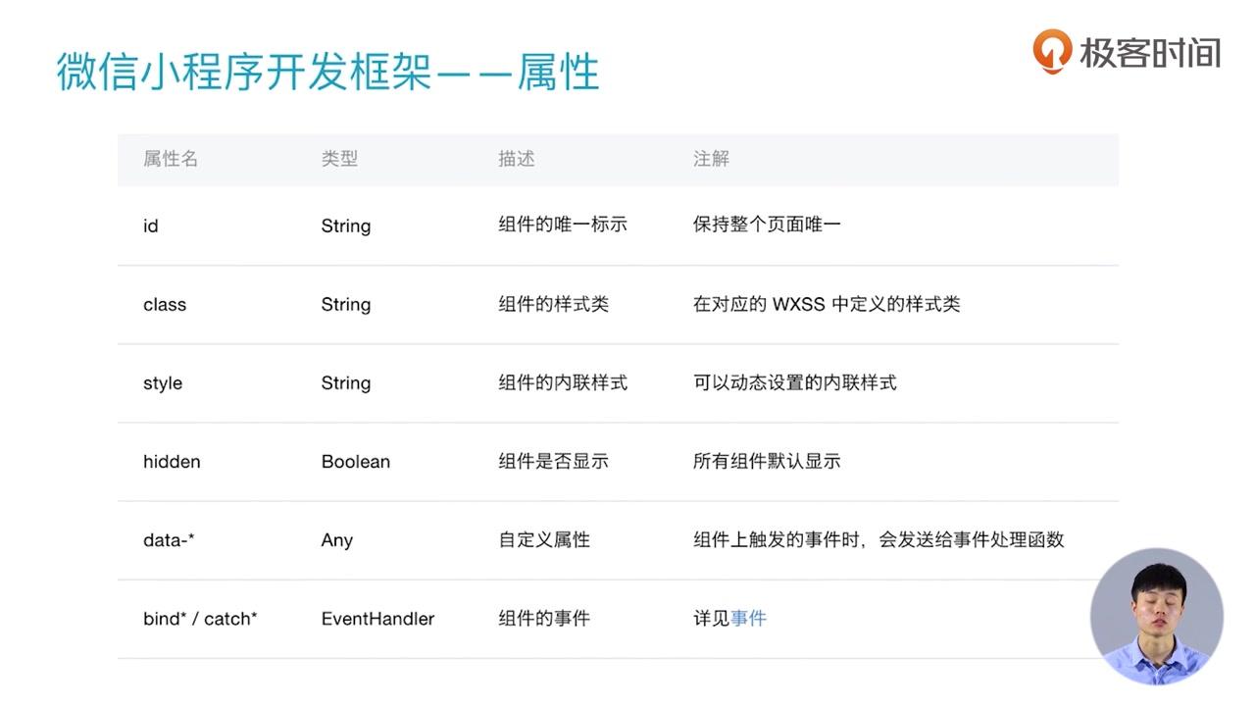Click the class attribute name cell

pyautogui.click(x=165, y=304)
